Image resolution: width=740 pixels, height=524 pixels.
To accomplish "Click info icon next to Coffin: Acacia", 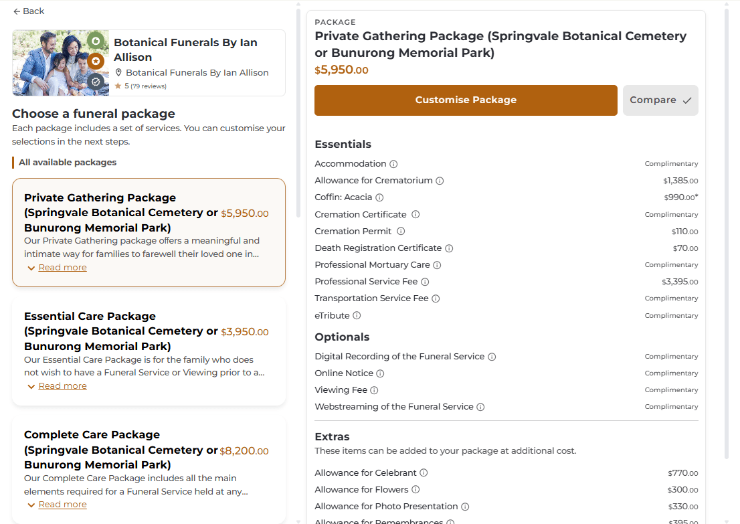I will click(379, 197).
